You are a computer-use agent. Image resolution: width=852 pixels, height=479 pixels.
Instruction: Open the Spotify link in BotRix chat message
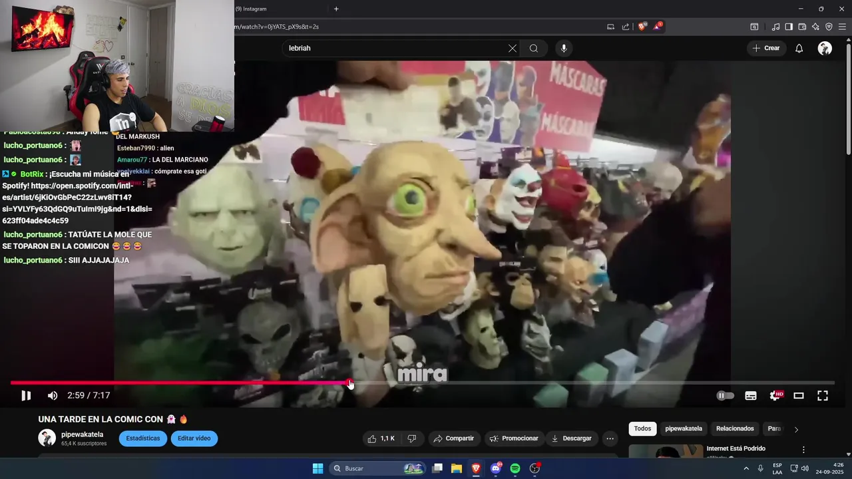(x=77, y=203)
